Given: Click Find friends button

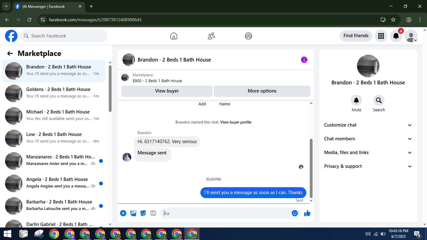Looking at the screenshot, I should pyautogui.click(x=356, y=36).
